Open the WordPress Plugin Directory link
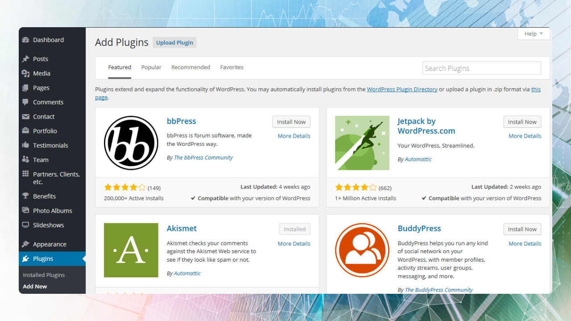 [402, 89]
